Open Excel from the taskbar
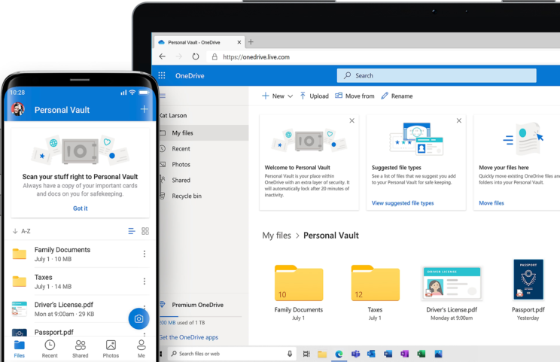The height and width of the screenshot is (362, 560). tap(421, 354)
